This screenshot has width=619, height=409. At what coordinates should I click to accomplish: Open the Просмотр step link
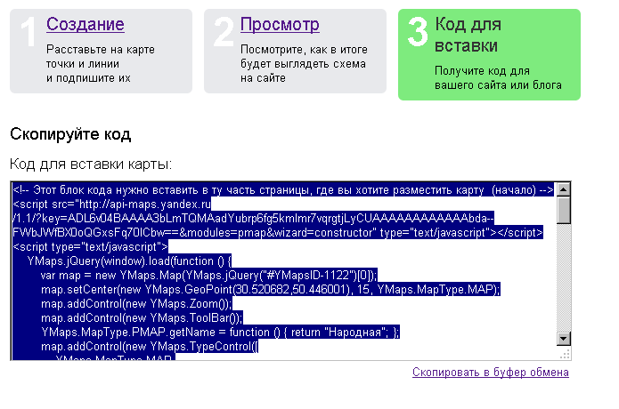point(280,24)
